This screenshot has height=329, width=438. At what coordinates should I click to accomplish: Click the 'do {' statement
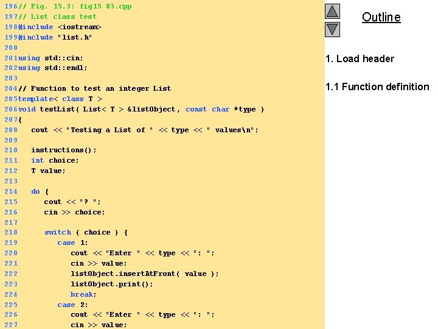40,191
